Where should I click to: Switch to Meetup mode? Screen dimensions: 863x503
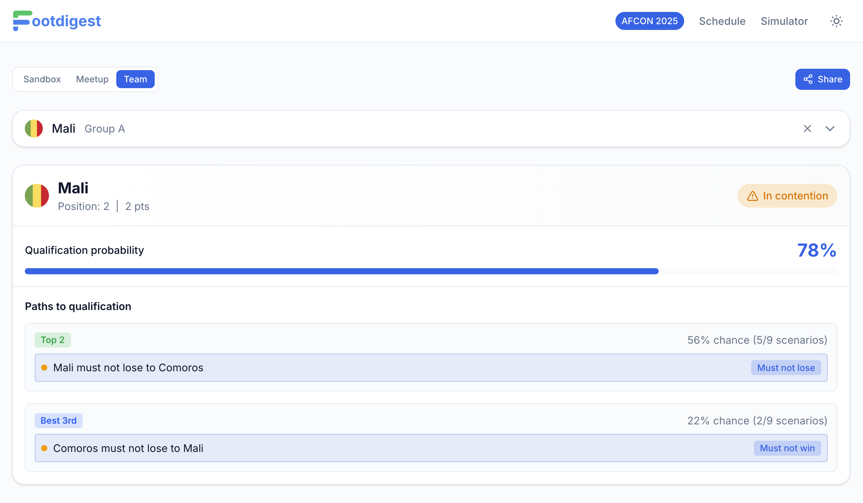[x=92, y=79]
